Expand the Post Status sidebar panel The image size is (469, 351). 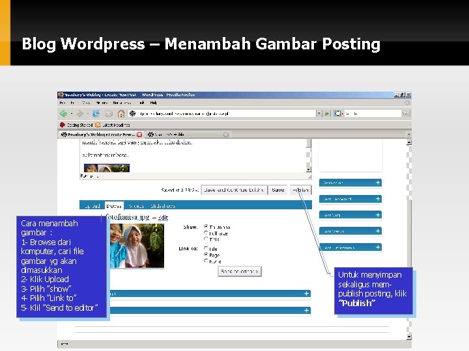click(350, 231)
